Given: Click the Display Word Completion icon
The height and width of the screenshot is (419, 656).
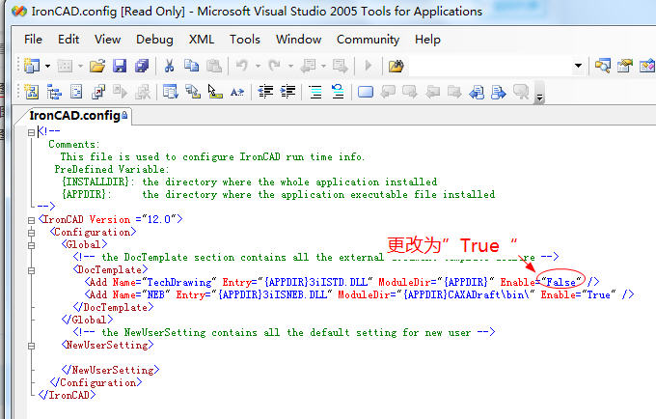Looking at the screenshot, I should pyautogui.click(x=237, y=92).
